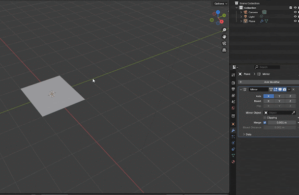
Task: Hide Plane using its eye icon
Action: pos(295,21)
